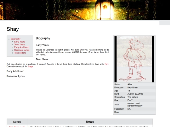Click the Early Adulthood subsection heading
170x127 pixels.
[x=15, y=71]
